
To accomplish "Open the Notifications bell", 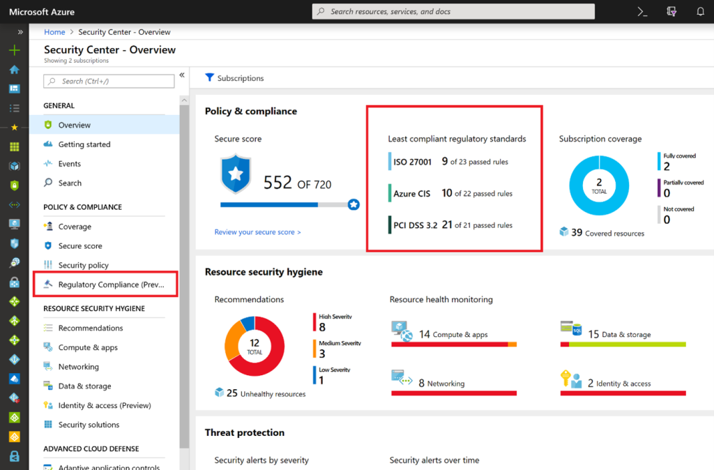I will [700, 12].
